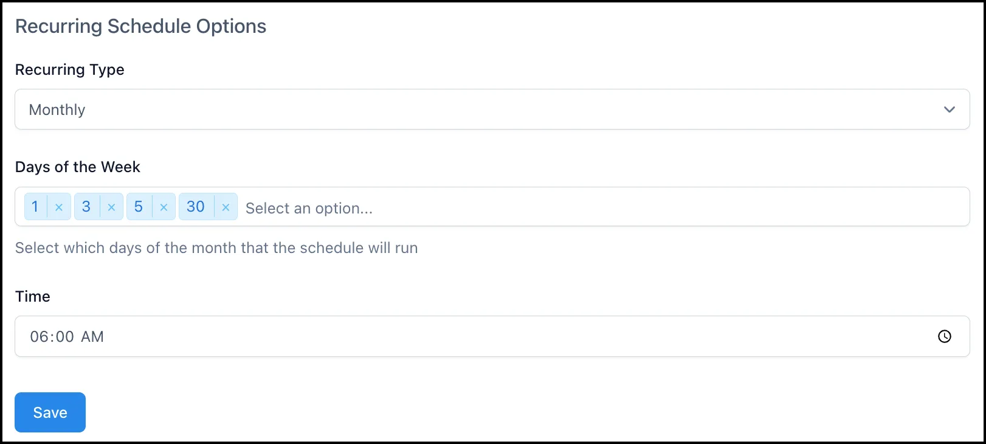The height and width of the screenshot is (444, 986).
Task: Select the AM period in Time field
Action: (x=92, y=336)
